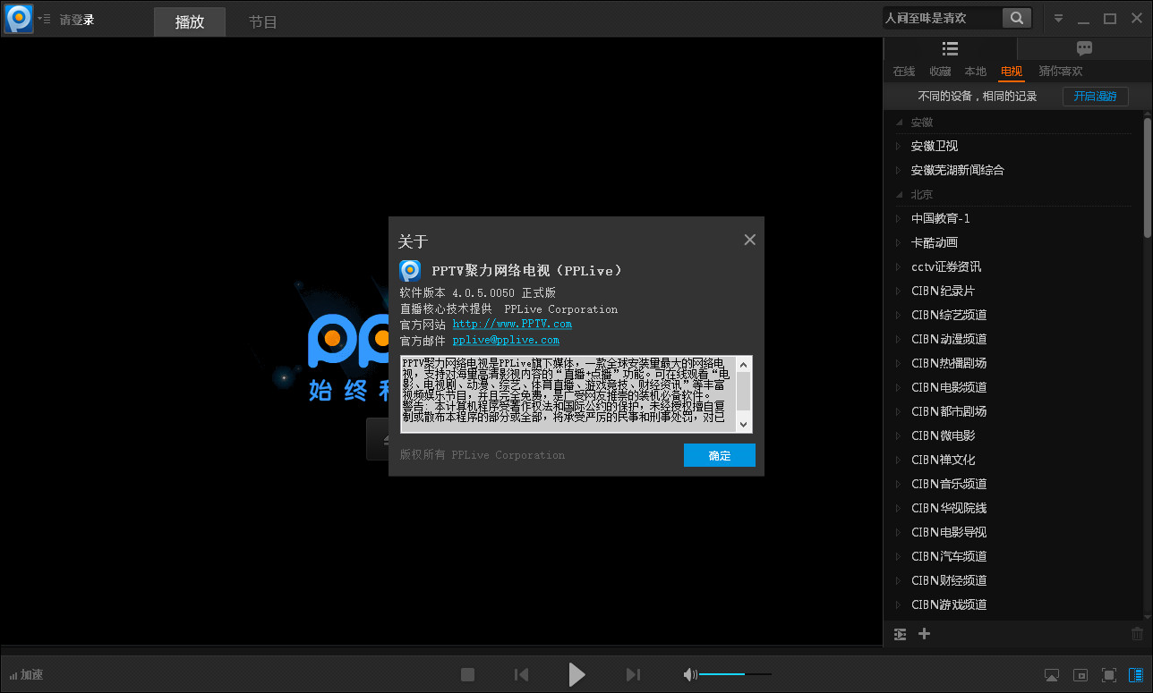The width and height of the screenshot is (1153, 693).
Task: Select the CIBN汽车频道 row
Action: [1012, 556]
